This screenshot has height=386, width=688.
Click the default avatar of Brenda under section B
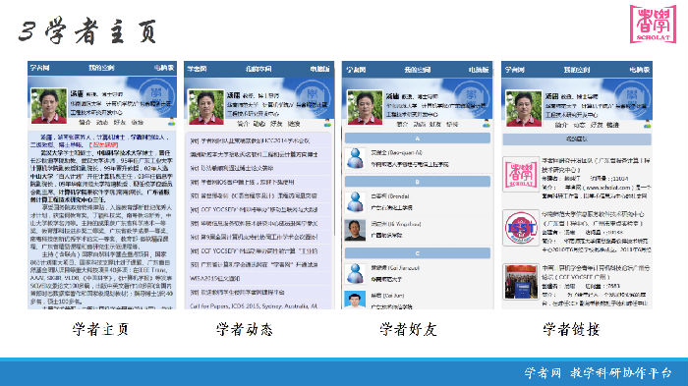pos(355,201)
